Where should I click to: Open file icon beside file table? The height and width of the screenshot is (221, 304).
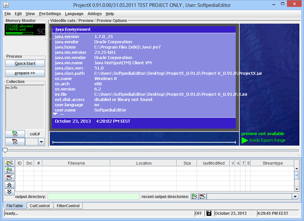pos(9,163)
